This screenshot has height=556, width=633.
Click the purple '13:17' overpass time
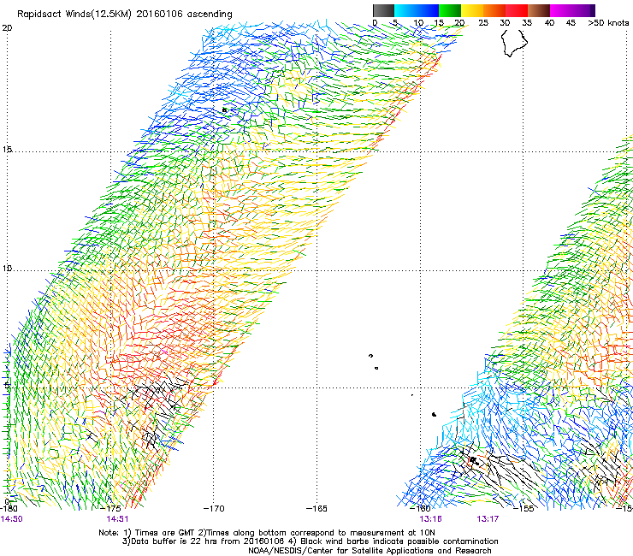click(488, 519)
